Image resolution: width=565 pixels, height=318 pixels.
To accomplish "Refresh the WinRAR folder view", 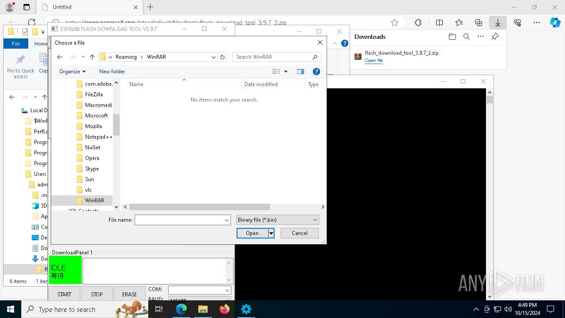I will pos(222,57).
